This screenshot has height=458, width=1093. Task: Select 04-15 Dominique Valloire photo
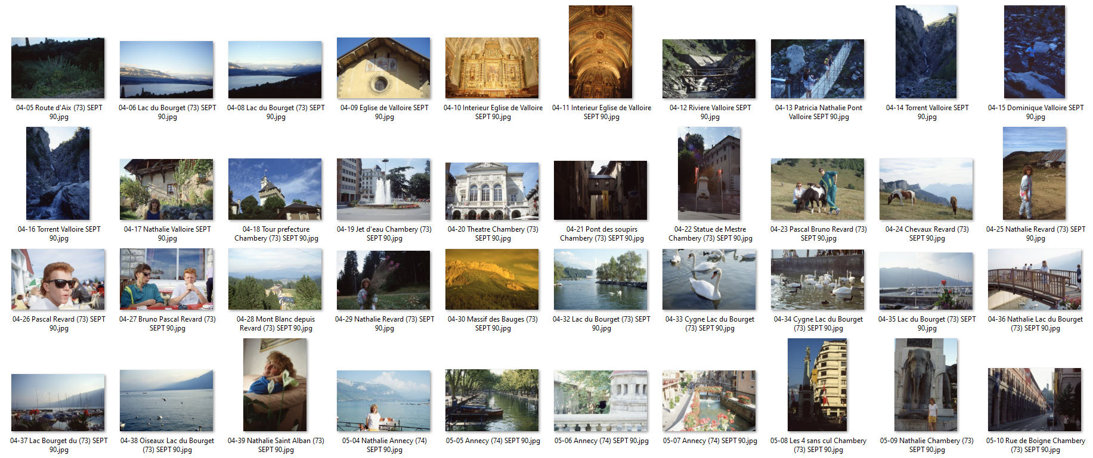pyautogui.click(x=1035, y=52)
